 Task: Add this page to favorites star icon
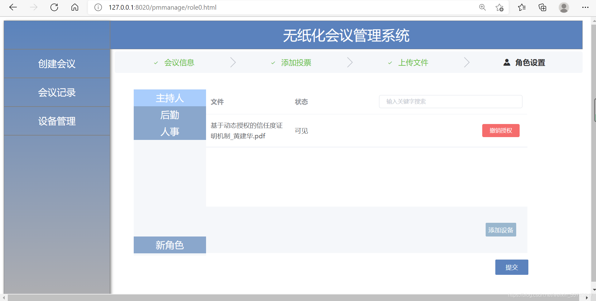(499, 7)
